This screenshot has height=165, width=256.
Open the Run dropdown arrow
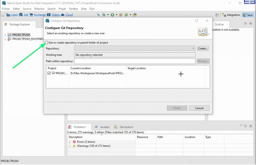116,15
